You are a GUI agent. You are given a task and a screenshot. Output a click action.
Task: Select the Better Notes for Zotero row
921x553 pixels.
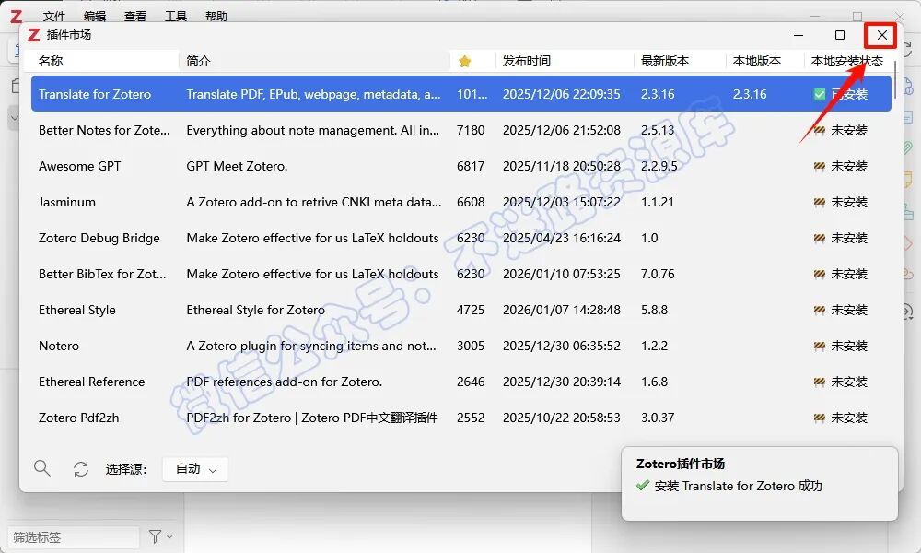[461, 131]
